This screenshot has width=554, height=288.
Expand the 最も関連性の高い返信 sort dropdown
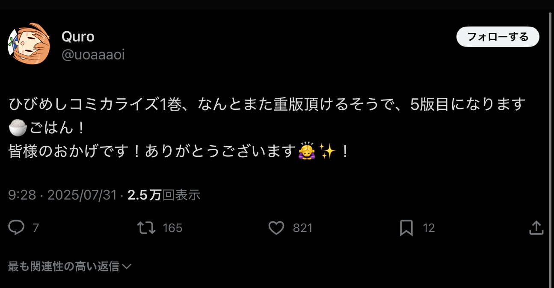coord(70,267)
